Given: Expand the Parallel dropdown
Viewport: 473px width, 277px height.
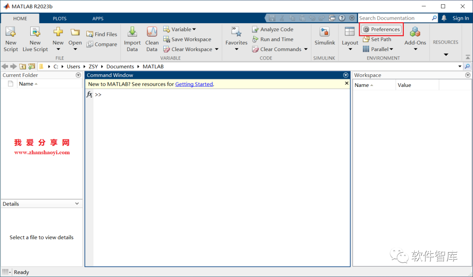Looking at the screenshot, I should [x=391, y=49].
